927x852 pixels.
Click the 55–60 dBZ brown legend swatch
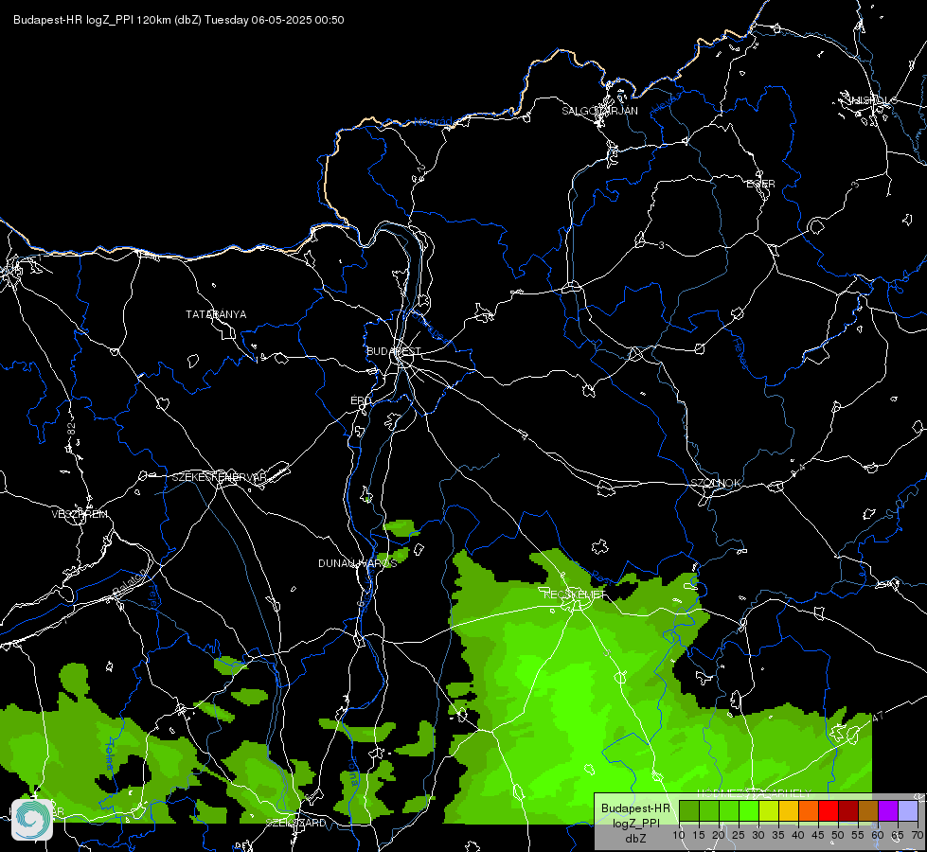(x=868, y=811)
